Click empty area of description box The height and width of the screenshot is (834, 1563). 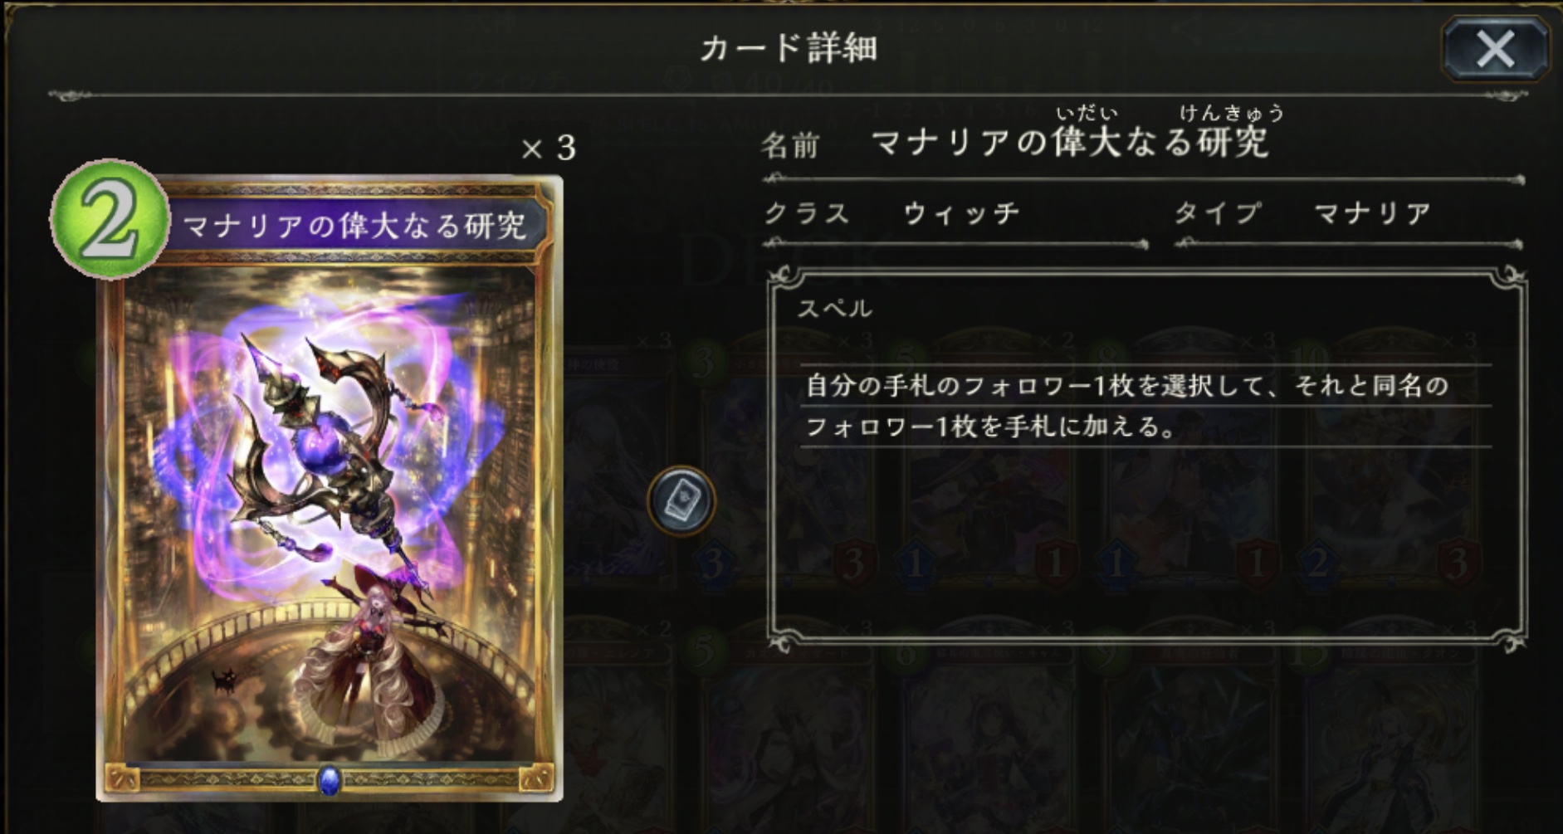pos(1145,539)
